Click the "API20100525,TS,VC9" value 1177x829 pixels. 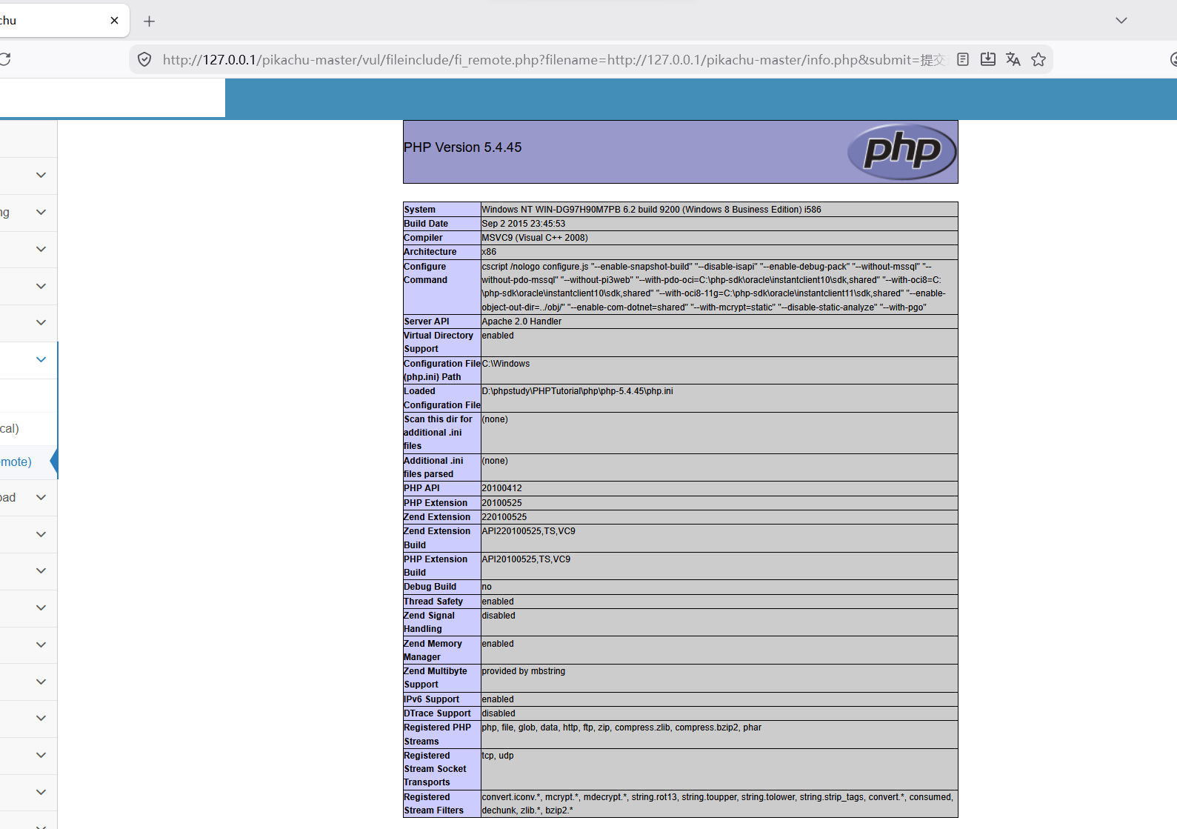(x=527, y=559)
